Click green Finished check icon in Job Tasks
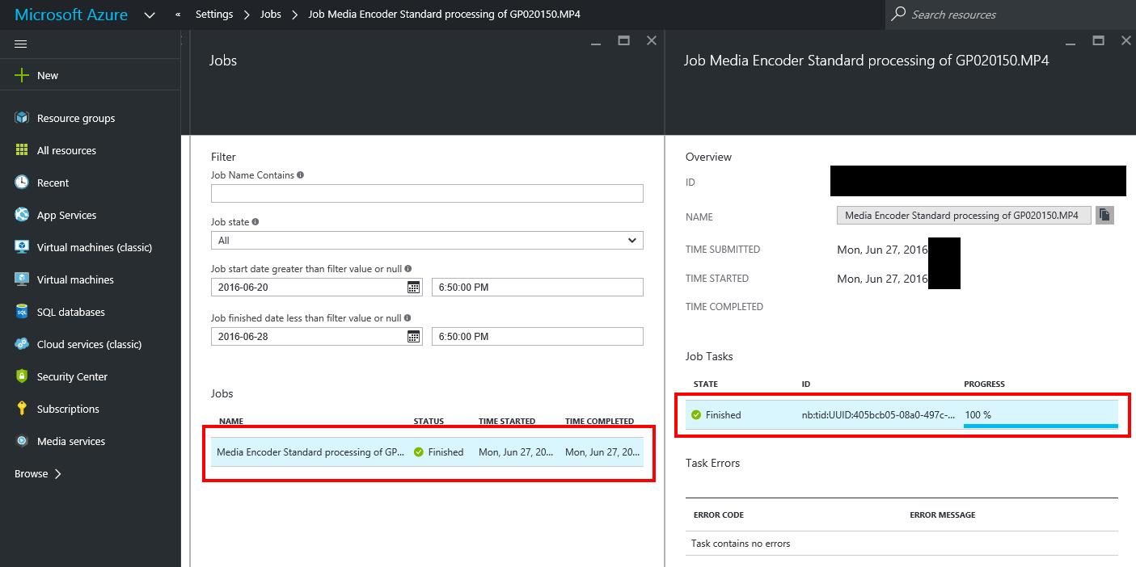1136x567 pixels. pyautogui.click(x=696, y=415)
